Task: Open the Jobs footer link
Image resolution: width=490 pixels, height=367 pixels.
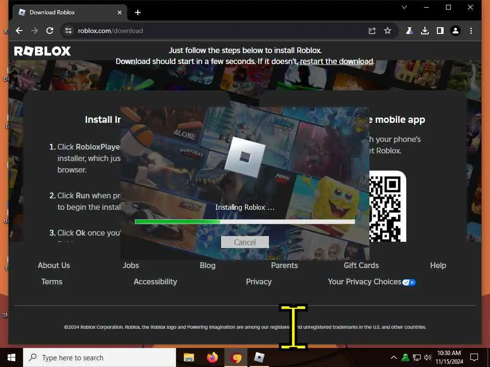Action: point(131,265)
